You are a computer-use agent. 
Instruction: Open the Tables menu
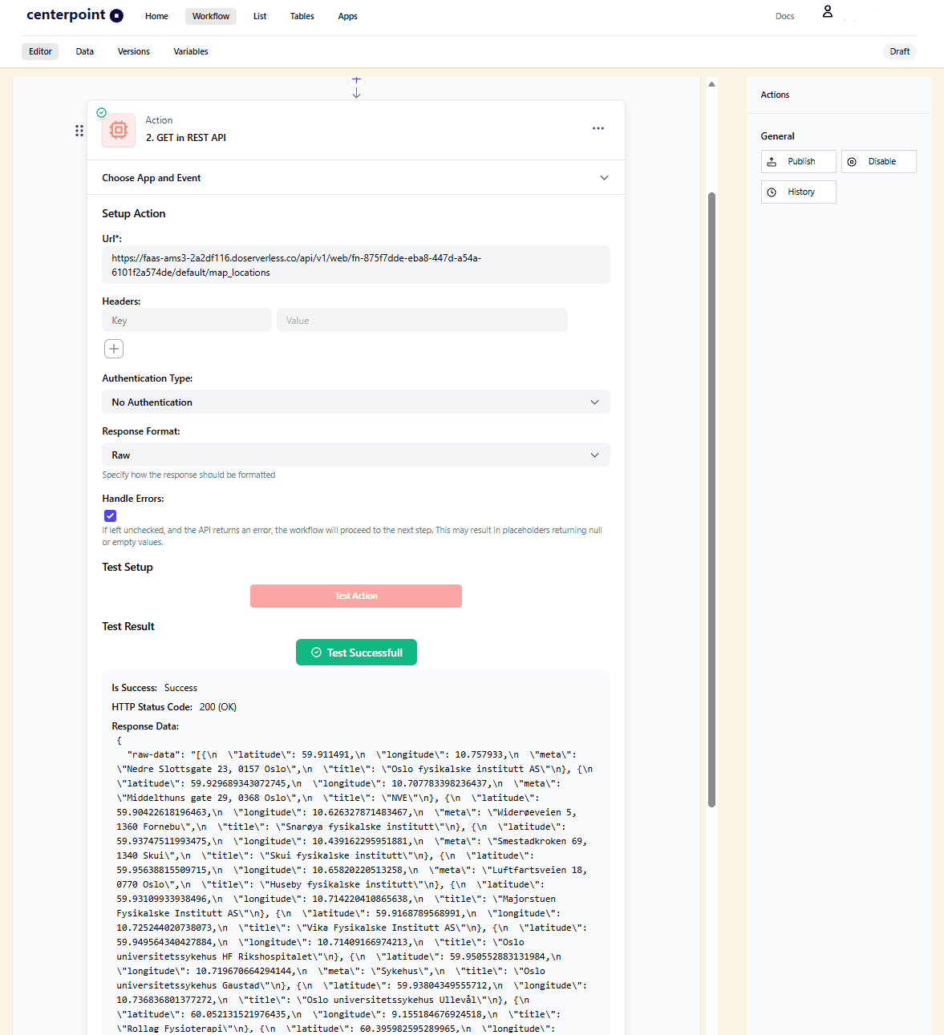tap(302, 16)
